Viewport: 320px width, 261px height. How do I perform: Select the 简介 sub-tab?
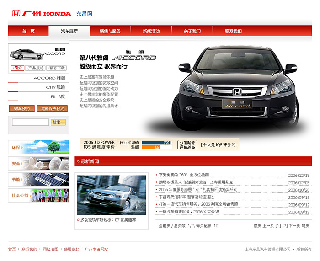[x=17, y=68]
